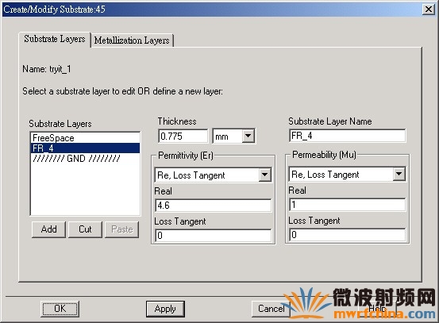Confirm changes with the OK button
The image size is (439, 323).
coord(60,309)
